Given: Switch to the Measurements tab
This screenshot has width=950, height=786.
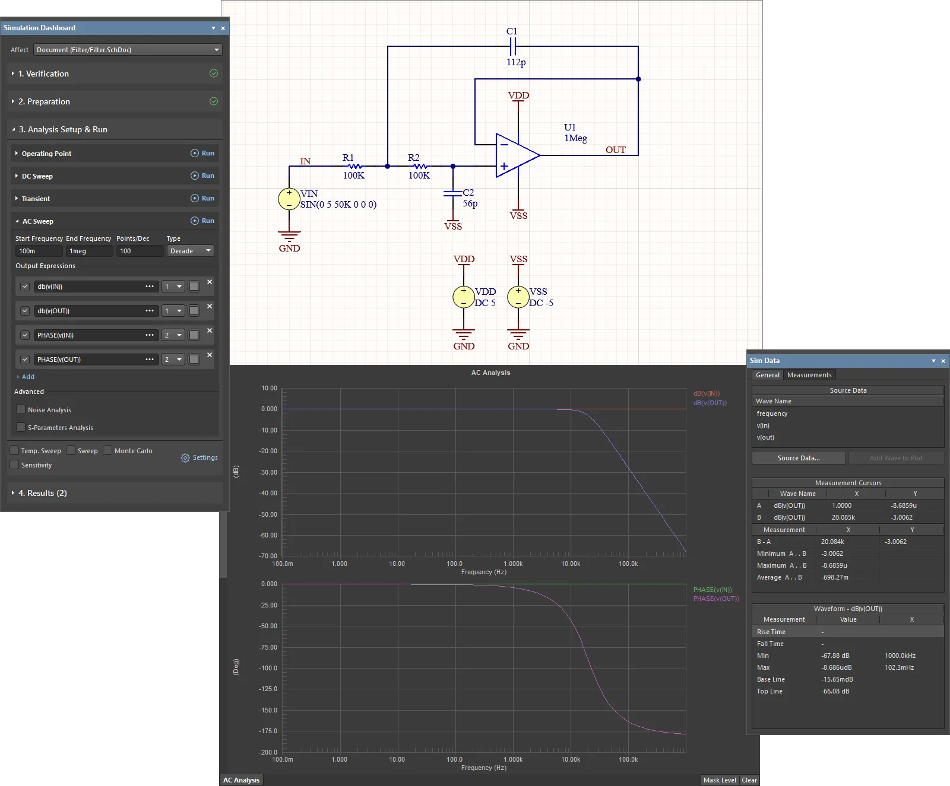Looking at the screenshot, I should click(809, 375).
